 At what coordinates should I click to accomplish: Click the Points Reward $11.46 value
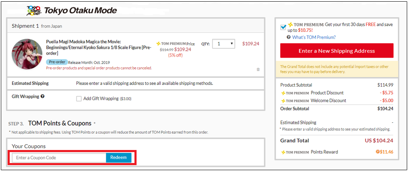point(386,152)
